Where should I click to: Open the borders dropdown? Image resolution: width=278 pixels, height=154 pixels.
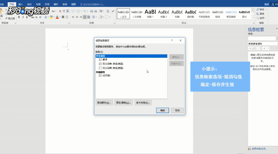tap(110, 17)
